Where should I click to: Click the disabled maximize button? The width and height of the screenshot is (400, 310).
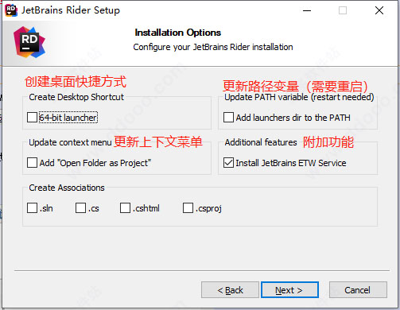click(343, 10)
